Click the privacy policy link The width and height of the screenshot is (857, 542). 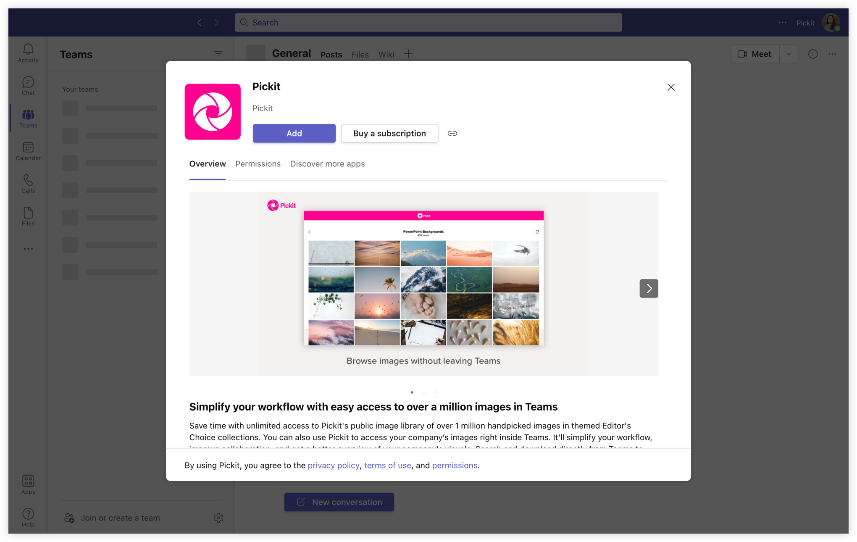click(333, 465)
